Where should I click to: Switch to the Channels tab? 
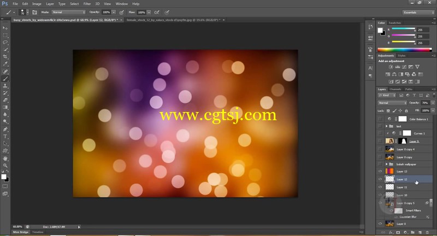(395, 89)
